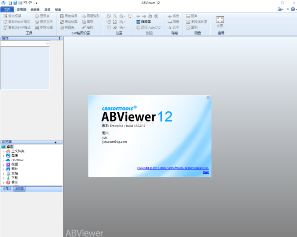
Task: Expand the OneDrive tree node
Action: tap(3, 160)
